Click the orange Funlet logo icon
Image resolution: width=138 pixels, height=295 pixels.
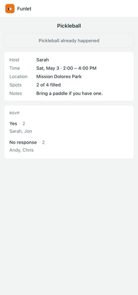(10, 9)
